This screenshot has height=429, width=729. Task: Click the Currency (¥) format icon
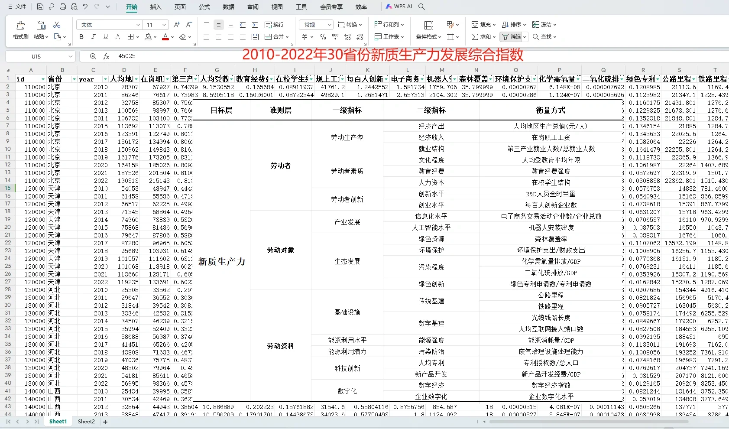tap(305, 37)
